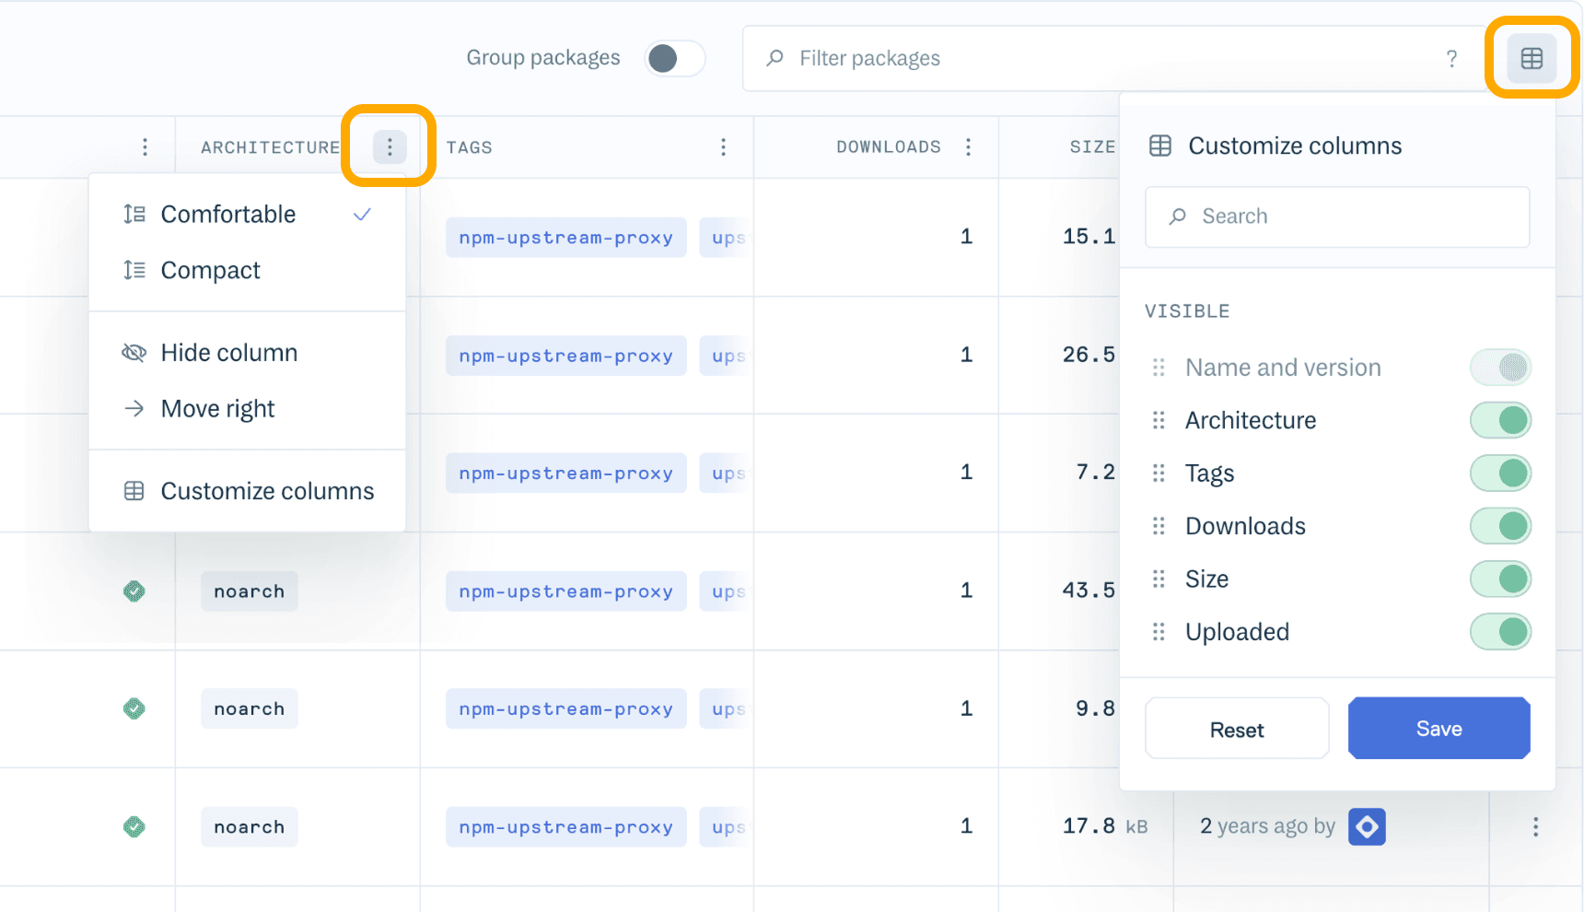Click the drag handle beside Architecture
1584x912 pixels.
[x=1159, y=421]
